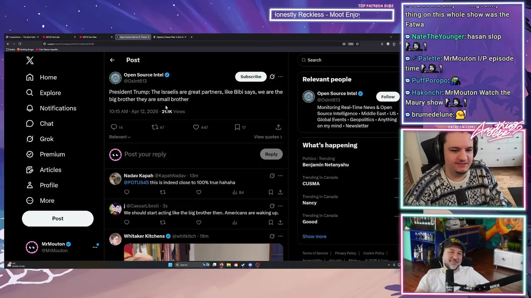Click the Reply button
This screenshot has width=531, height=298.
pyautogui.click(x=271, y=154)
